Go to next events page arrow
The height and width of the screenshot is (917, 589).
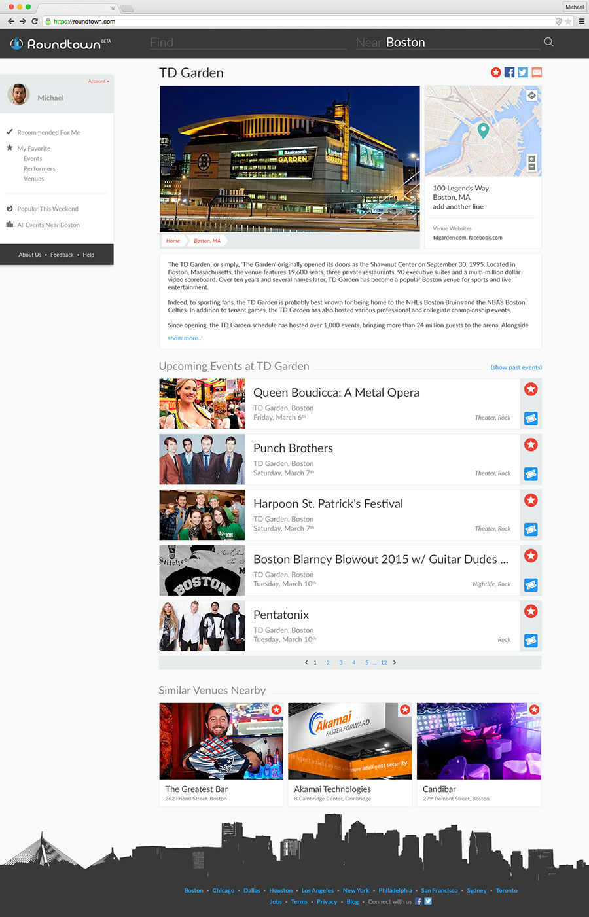pyautogui.click(x=395, y=662)
